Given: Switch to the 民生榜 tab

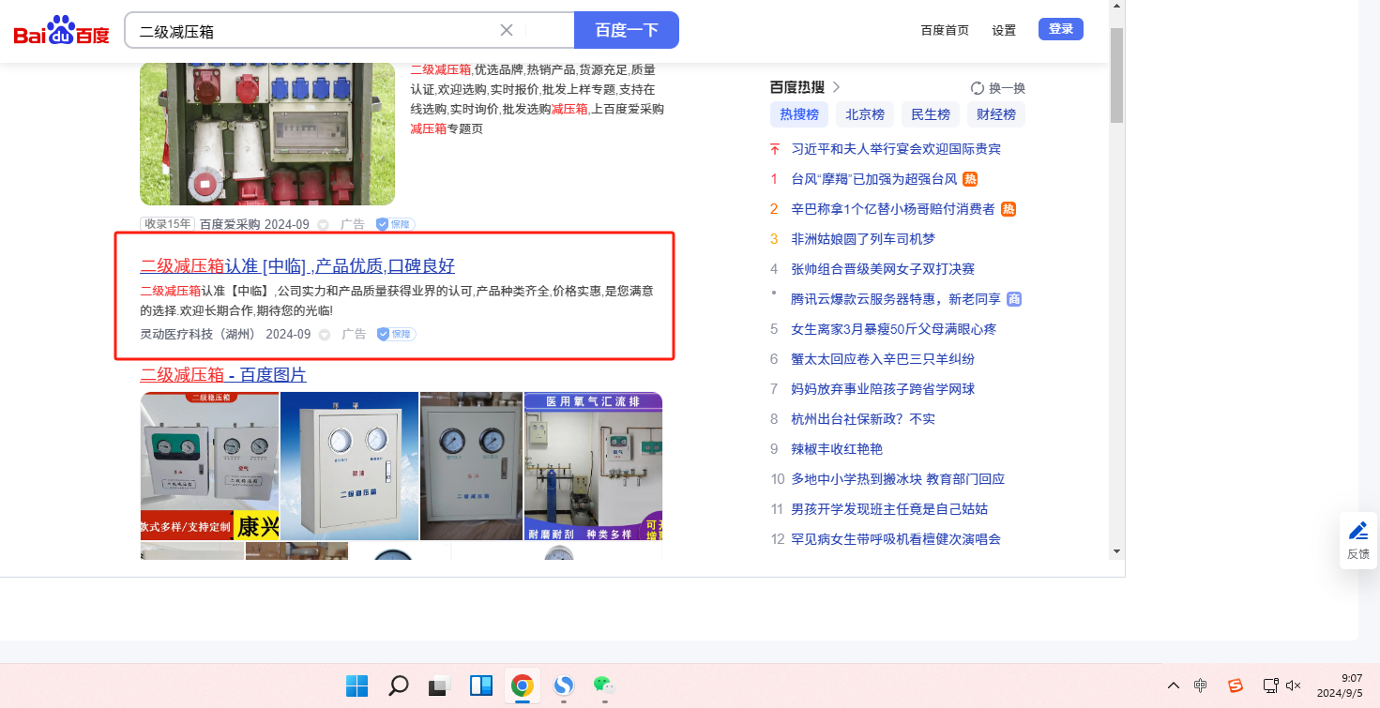Looking at the screenshot, I should coord(931,114).
